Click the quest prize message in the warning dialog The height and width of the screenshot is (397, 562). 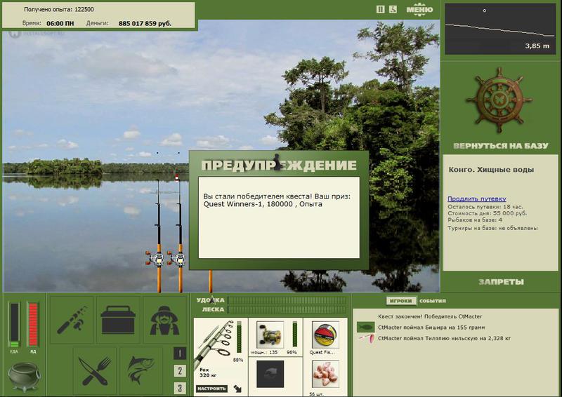coord(277,200)
